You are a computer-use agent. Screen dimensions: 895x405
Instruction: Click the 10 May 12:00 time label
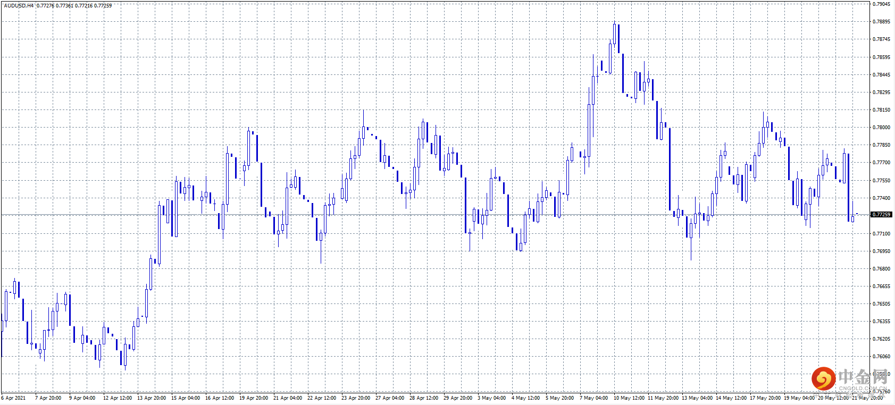pos(629,398)
